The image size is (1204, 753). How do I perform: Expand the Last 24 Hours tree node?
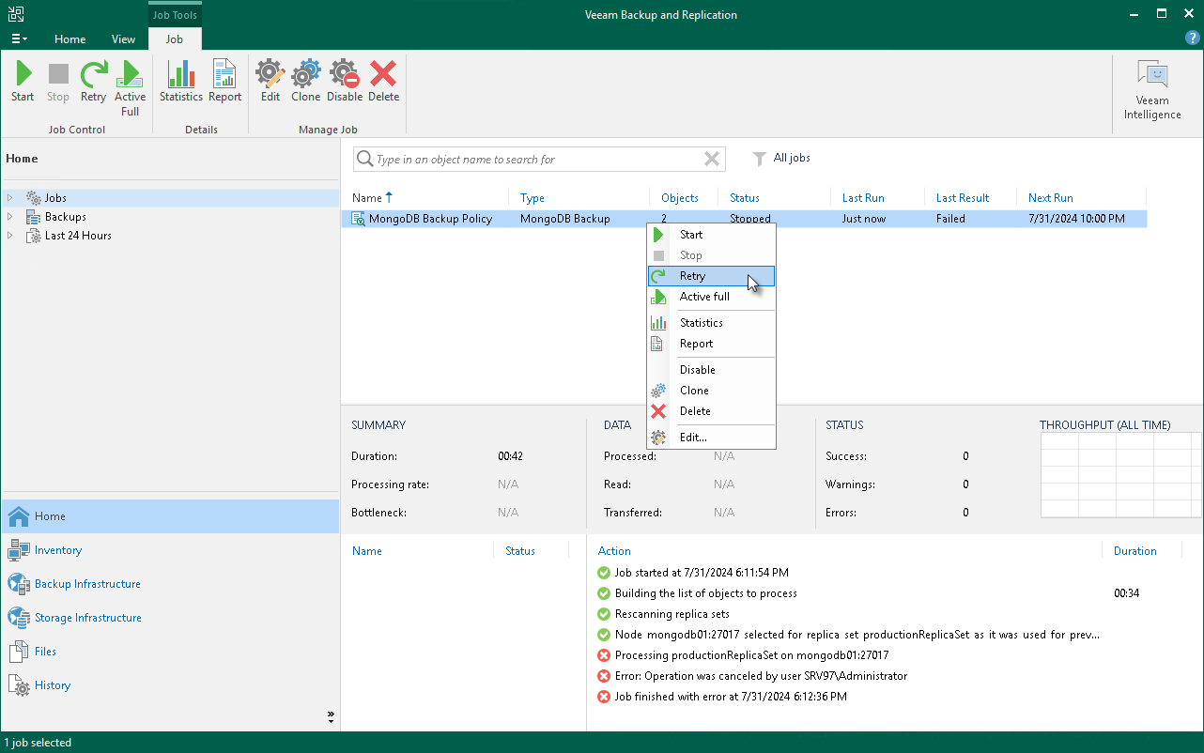click(10, 236)
